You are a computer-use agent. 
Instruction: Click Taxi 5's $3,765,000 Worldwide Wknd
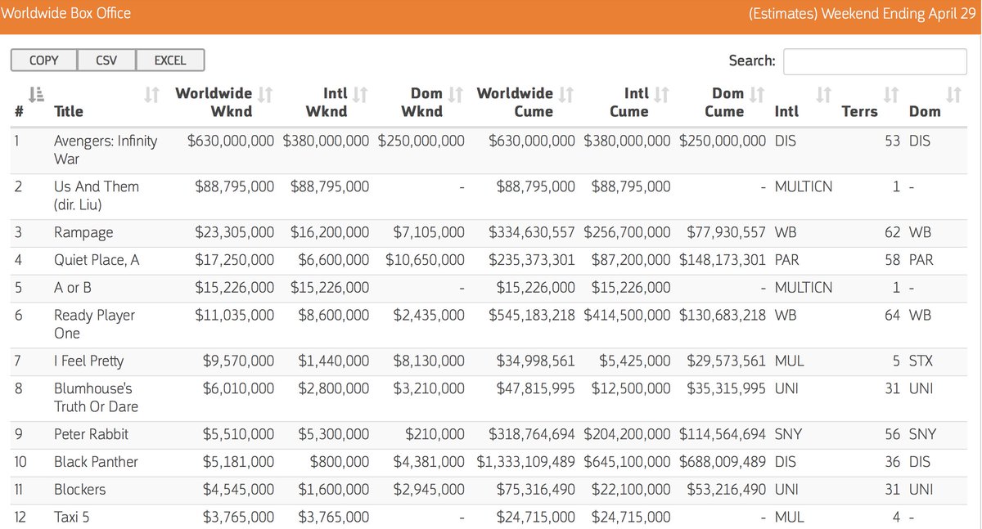pyautogui.click(x=238, y=518)
